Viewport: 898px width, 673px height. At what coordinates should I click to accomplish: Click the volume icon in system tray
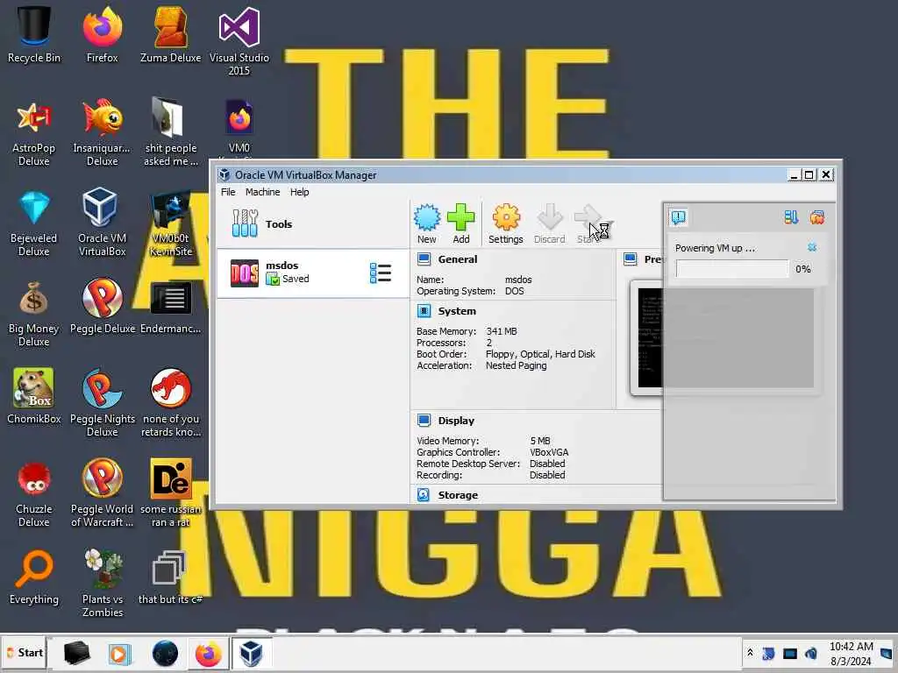(811, 653)
